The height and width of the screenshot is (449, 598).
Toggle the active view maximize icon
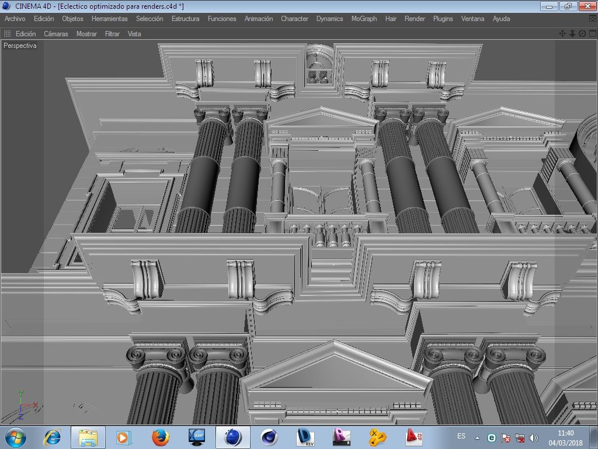[592, 33]
